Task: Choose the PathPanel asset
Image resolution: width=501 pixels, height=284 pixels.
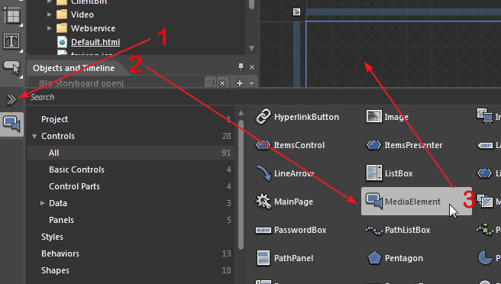Action: pyautogui.click(x=285, y=258)
